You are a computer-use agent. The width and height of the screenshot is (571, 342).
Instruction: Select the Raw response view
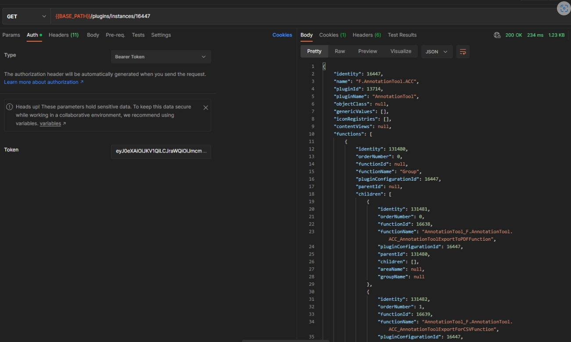[x=340, y=51]
